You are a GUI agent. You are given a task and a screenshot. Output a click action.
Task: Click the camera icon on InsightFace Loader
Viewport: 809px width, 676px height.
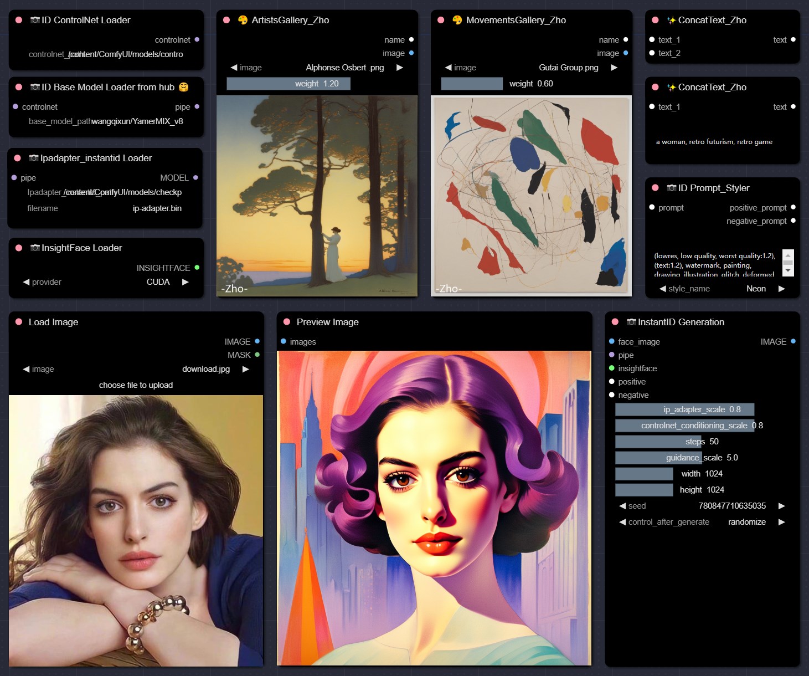coord(35,248)
